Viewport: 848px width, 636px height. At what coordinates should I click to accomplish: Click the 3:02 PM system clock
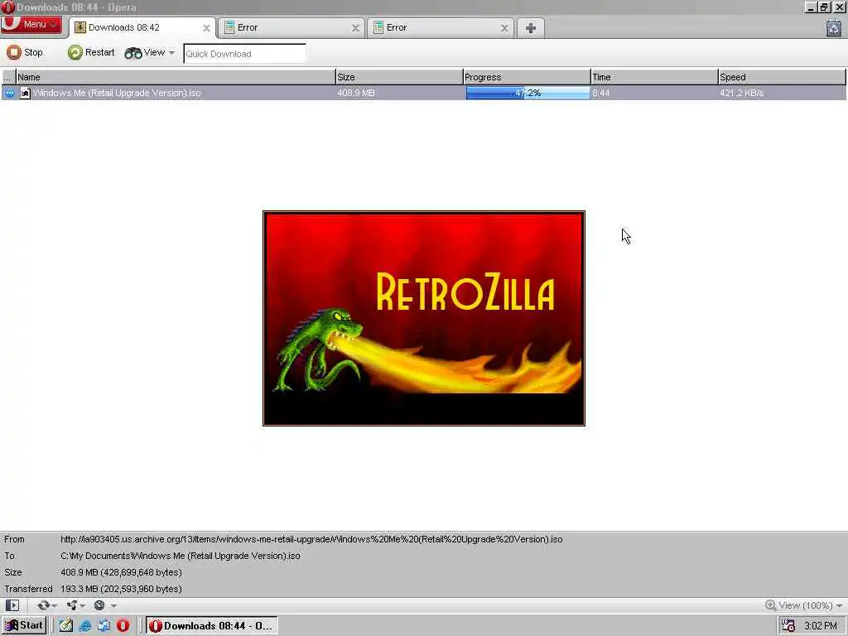821,626
